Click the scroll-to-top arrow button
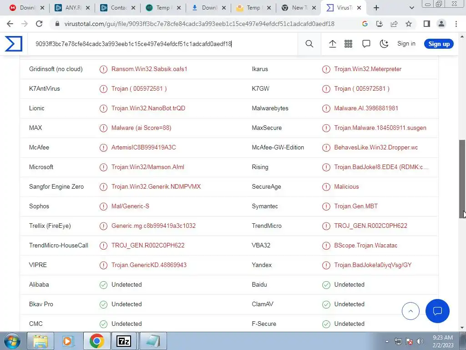The height and width of the screenshot is (350, 466). click(410, 311)
